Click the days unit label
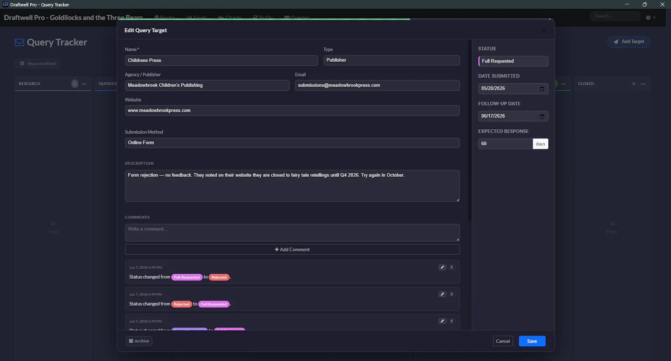671x361 pixels. tap(540, 144)
